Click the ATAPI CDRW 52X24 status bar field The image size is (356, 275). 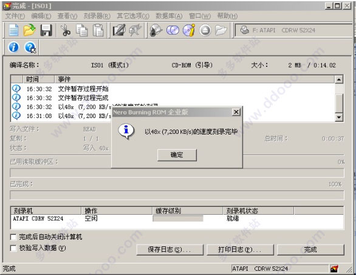(279, 269)
